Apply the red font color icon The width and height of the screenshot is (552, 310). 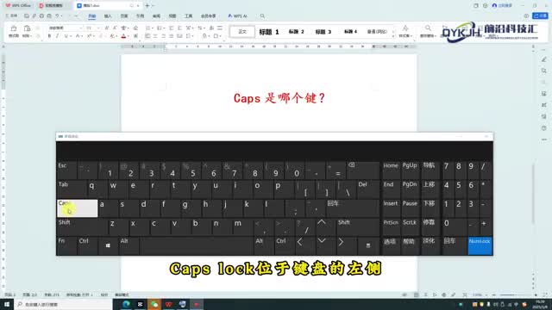(123, 36)
